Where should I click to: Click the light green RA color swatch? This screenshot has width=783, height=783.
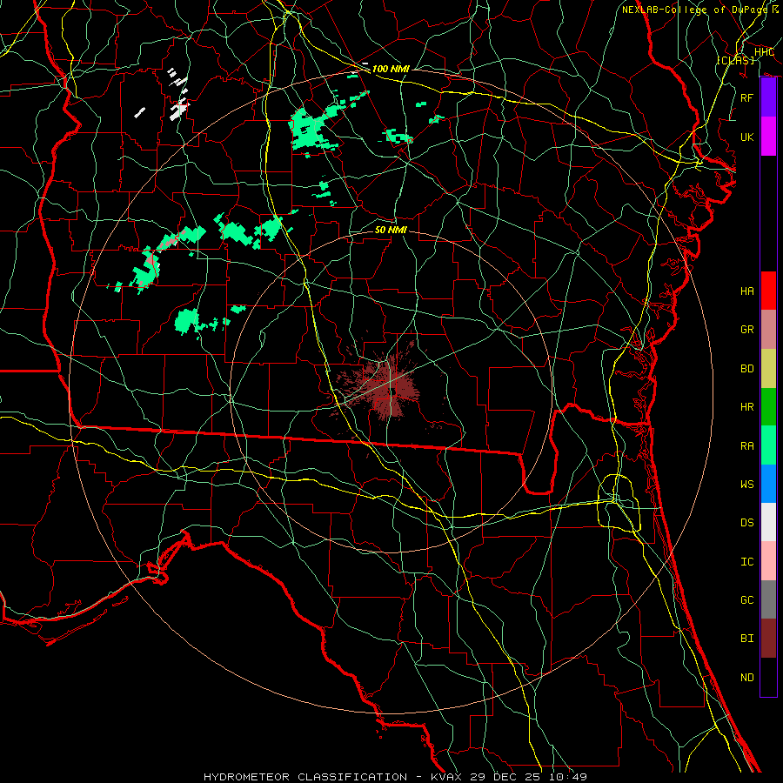coord(768,445)
